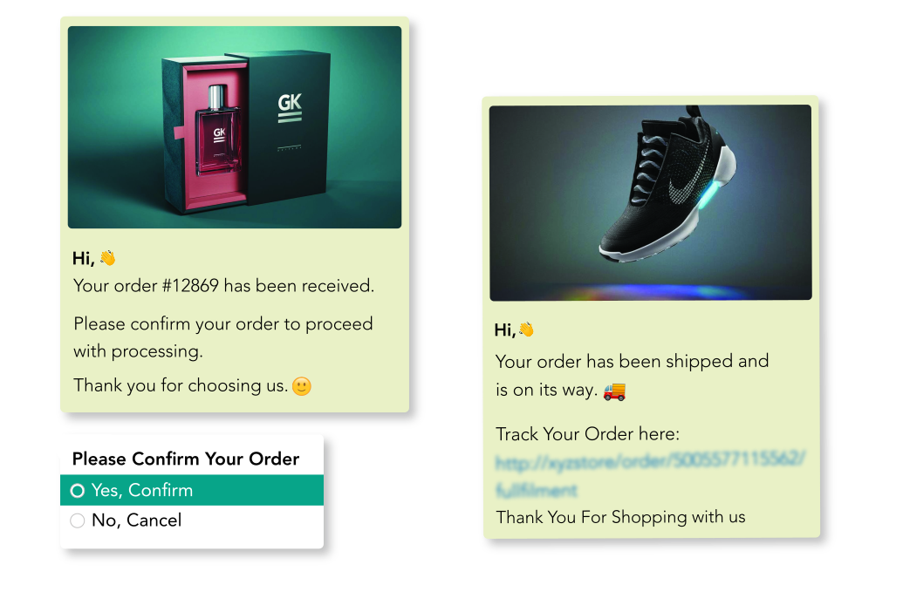
Task: Click the waving hand emoji in the order-received message
Action: 107,258
